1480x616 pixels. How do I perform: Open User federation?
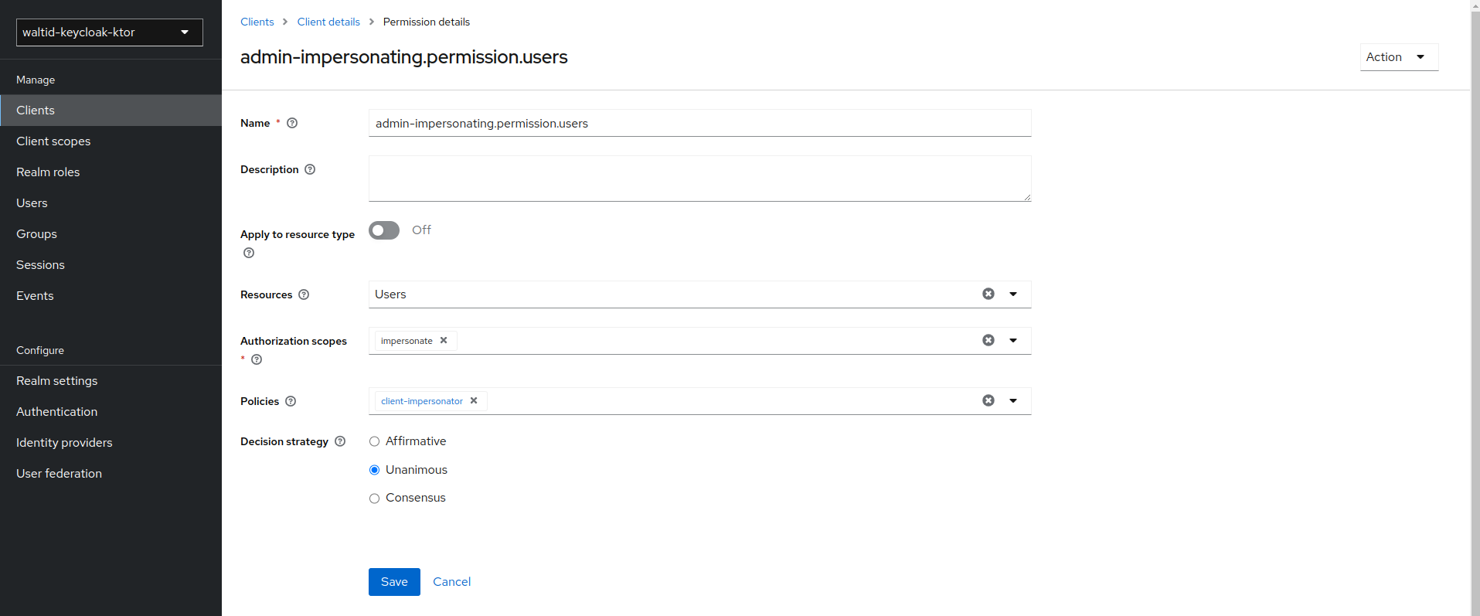111,474
